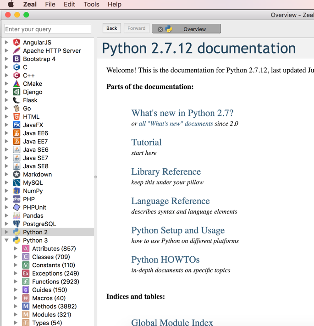
Task: Click the PHP docset icon
Action: 17,199
